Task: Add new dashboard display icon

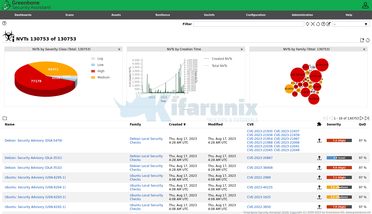Action: 362,40
